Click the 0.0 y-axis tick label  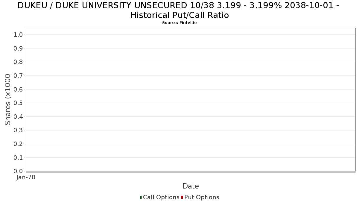[x=18, y=171]
